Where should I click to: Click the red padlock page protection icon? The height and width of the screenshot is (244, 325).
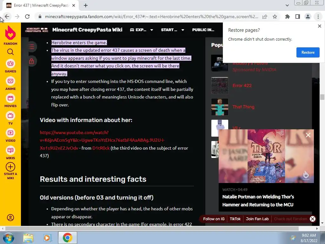click(x=31, y=61)
